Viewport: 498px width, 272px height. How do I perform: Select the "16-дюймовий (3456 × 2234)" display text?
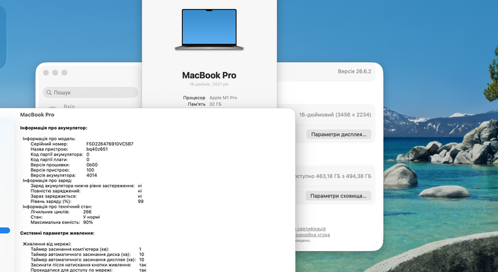click(x=335, y=114)
